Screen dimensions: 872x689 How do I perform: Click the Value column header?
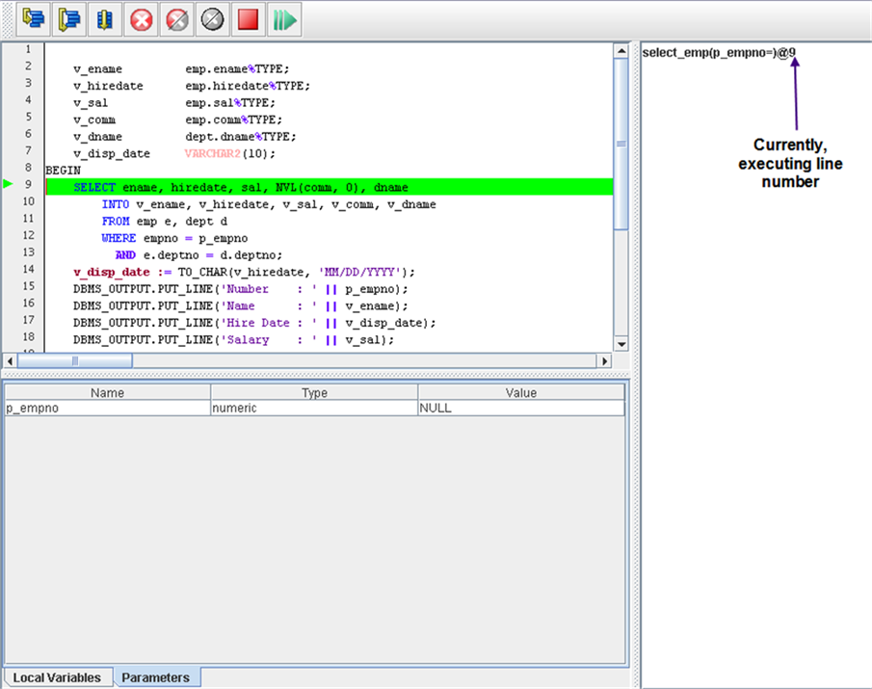point(520,392)
